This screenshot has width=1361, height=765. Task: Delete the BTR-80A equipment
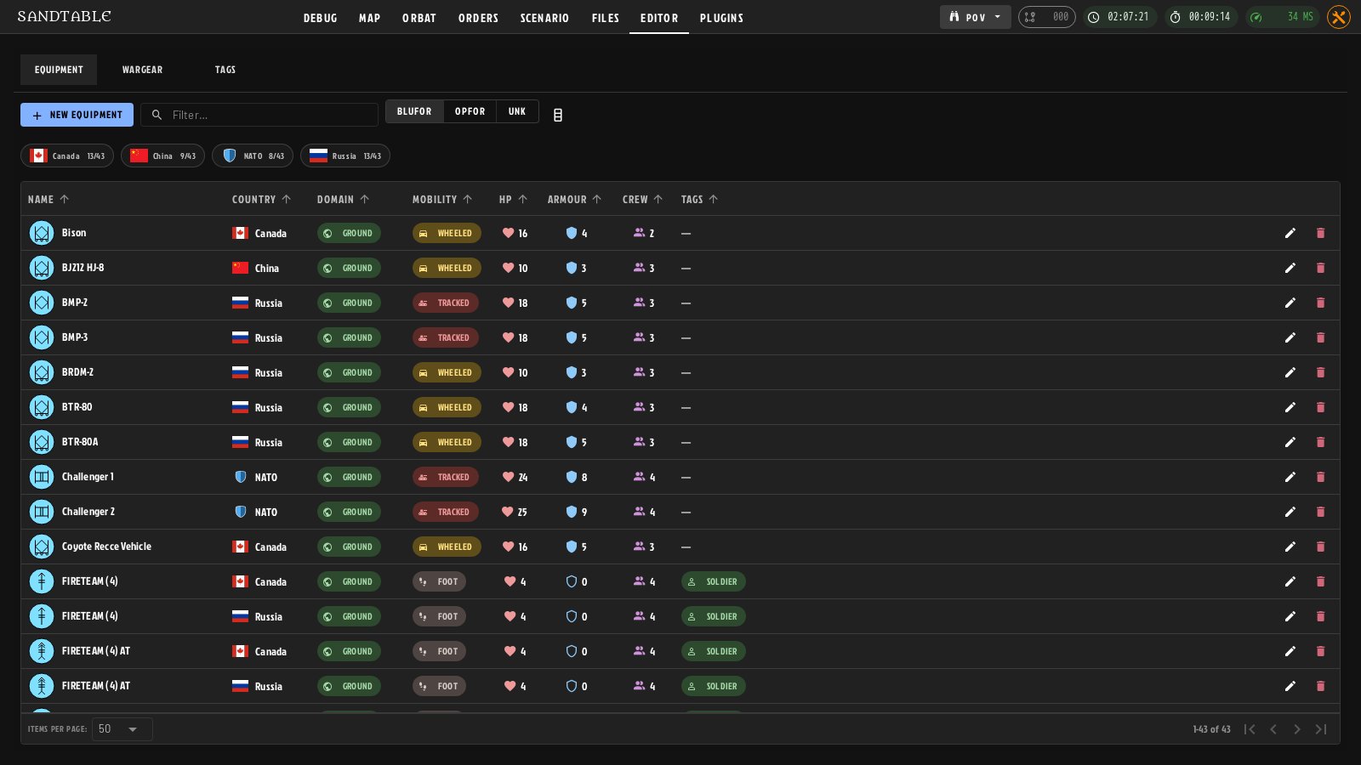pyautogui.click(x=1320, y=442)
